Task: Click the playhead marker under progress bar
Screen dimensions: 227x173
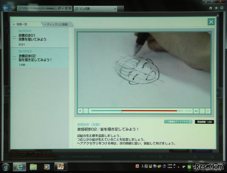Action: (x=122, y=112)
